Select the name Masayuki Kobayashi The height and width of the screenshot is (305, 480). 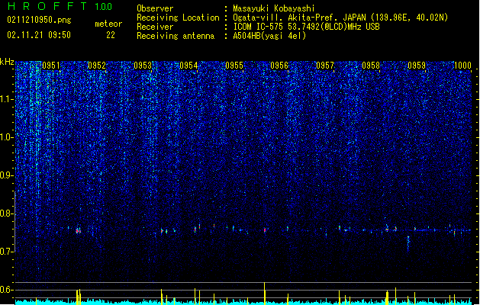click(274, 8)
